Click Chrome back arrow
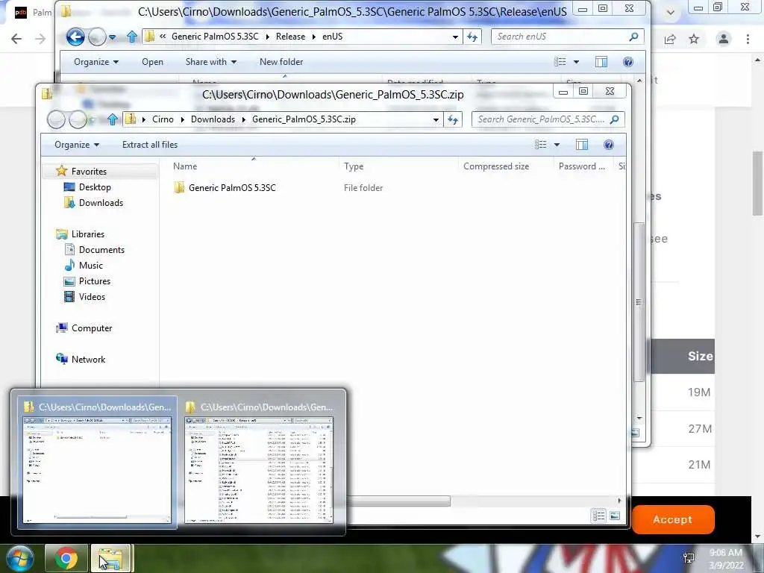This screenshot has height=573, width=764. pos(16,39)
